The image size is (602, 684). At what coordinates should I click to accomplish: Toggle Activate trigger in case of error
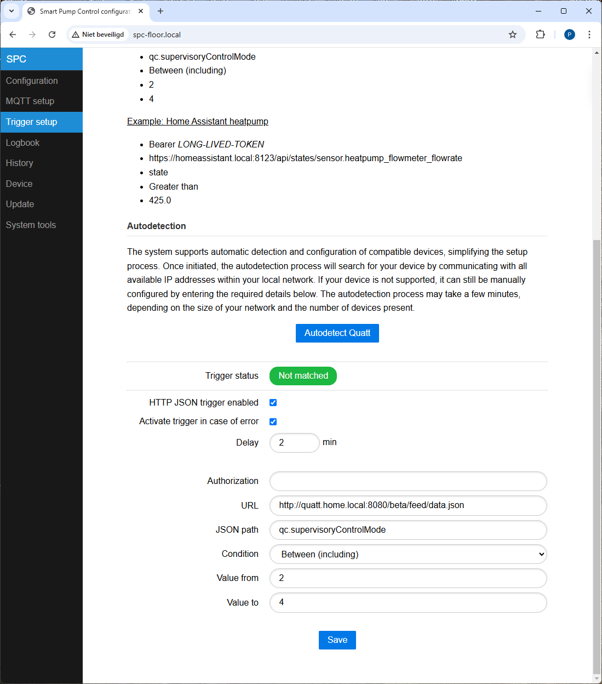(273, 421)
